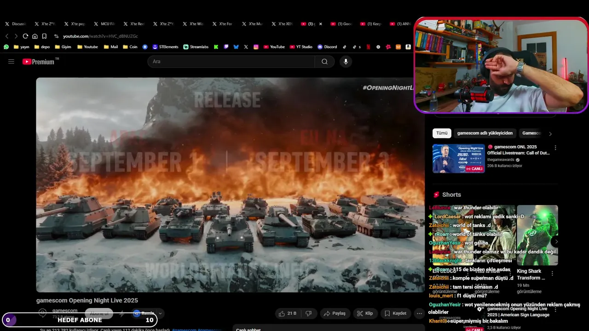Click the Ara search input field

pos(231,62)
